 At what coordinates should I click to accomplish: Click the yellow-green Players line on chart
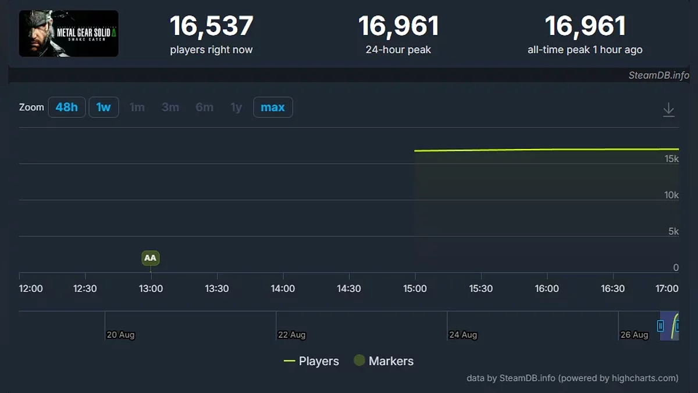pyautogui.click(x=546, y=150)
